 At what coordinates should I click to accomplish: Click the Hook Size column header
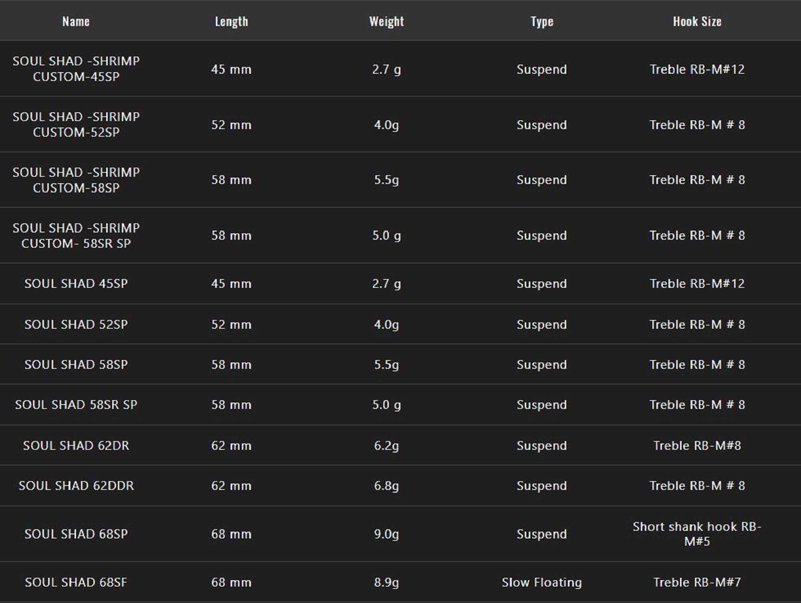point(697,21)
